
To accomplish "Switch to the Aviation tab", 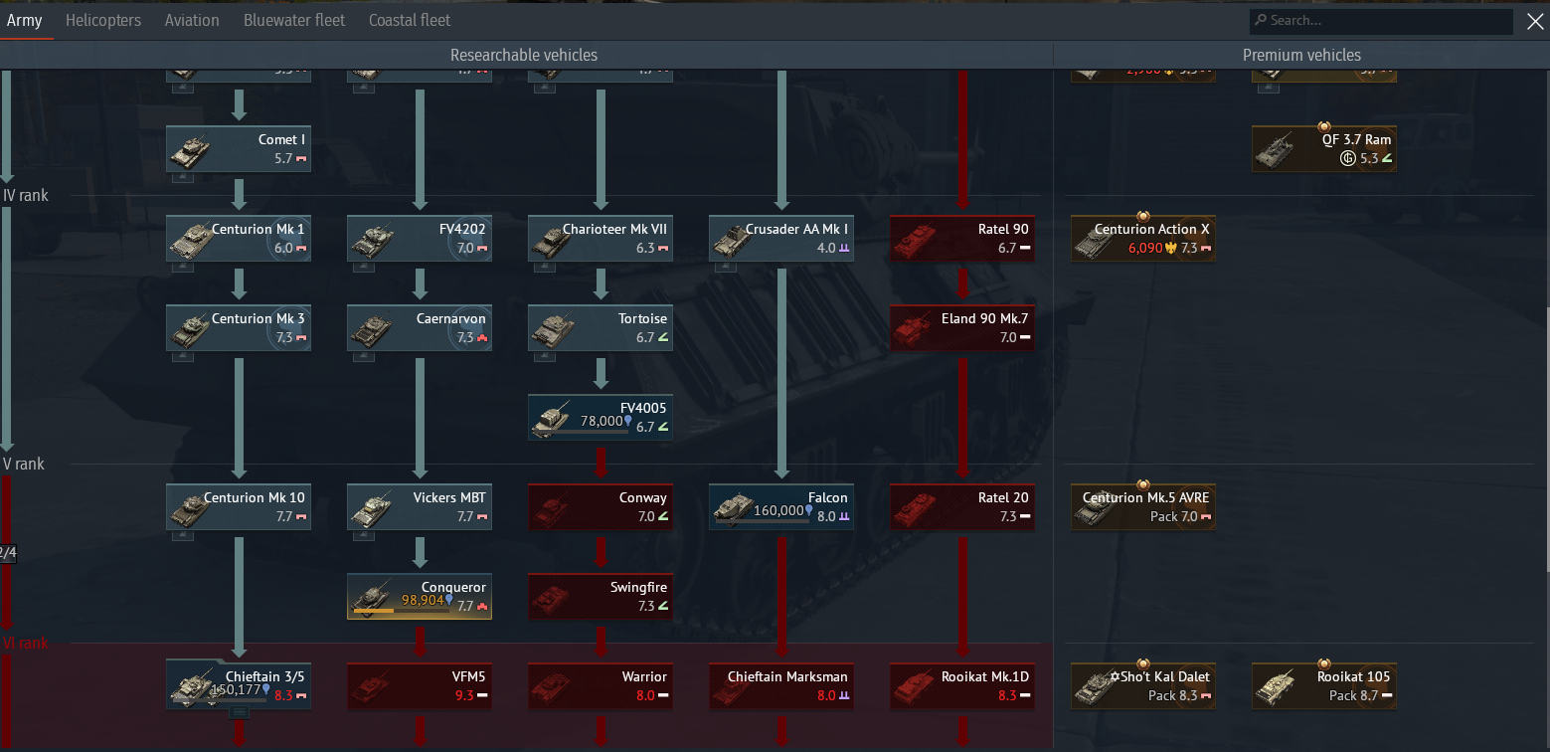I will point(192,20).
